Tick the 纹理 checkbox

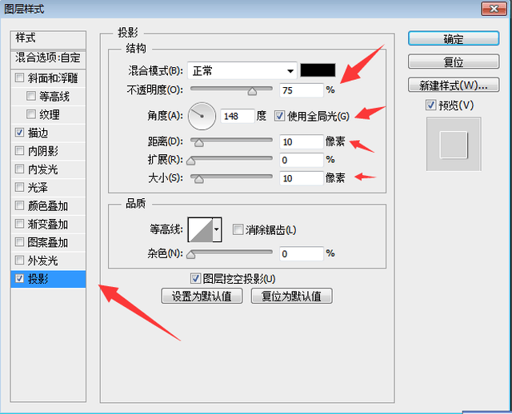click(x=31, y=114)
